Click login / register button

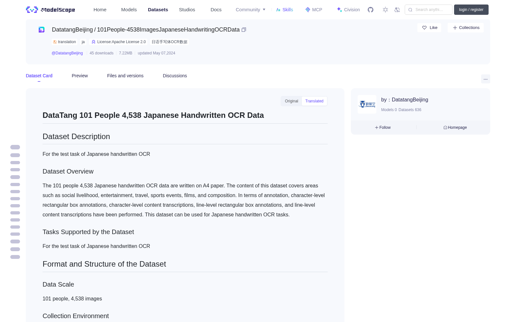pos(471,10)
